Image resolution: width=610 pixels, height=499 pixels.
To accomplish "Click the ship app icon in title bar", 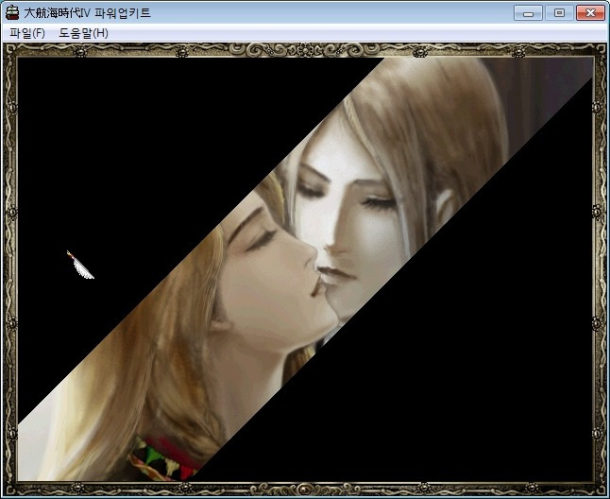I will click(12, 13).
